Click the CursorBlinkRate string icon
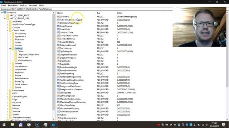The height and width of the screenshot is (128, 229). [58, 42]
